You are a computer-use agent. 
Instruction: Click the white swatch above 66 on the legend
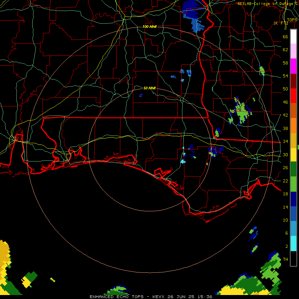(x=293, y=37)
